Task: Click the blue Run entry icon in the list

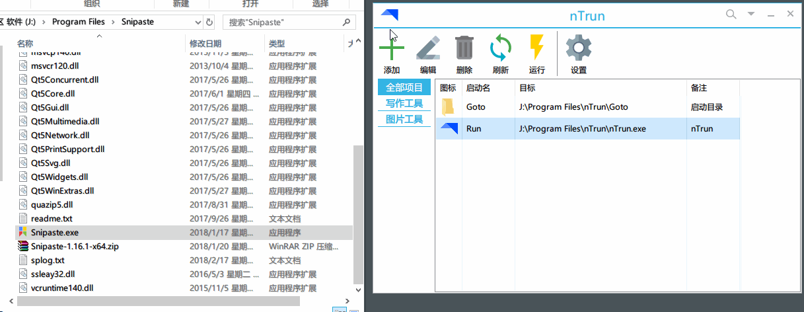Action: (449, 128)
